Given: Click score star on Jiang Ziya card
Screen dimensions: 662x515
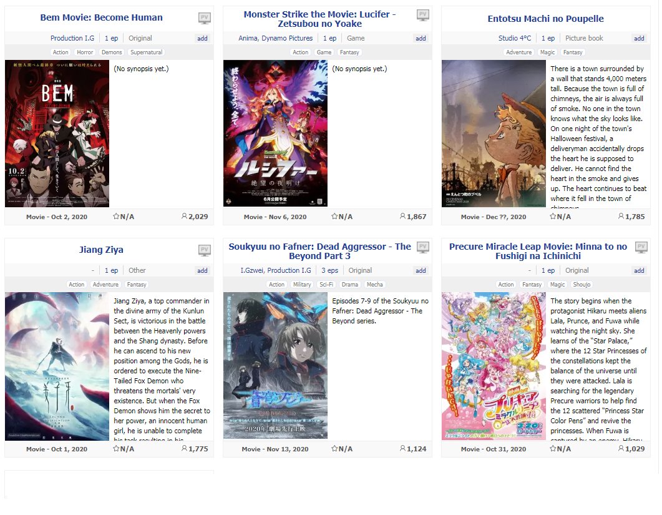Looking at the screenshot, I should coord(116,449).
